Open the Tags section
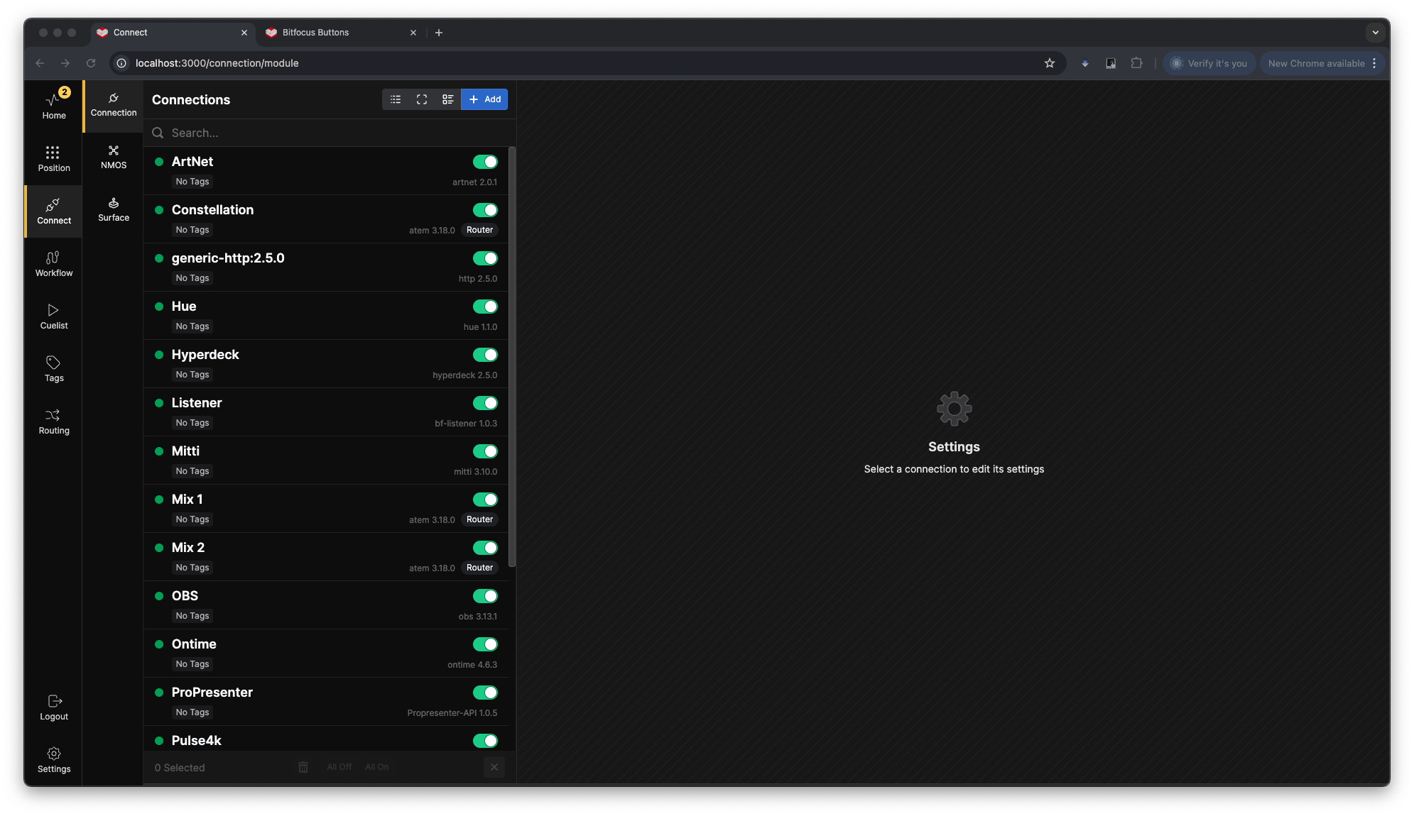The width and height of the screenshot is (1414, 816). (54, 369)
